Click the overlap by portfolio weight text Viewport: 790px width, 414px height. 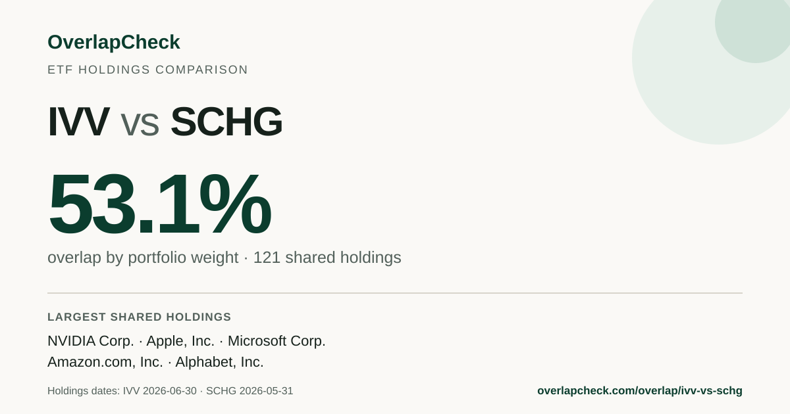coord(143,258)
